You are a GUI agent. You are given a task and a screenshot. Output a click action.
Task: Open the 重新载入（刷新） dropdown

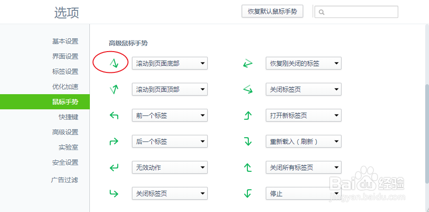tap(303, 141)
